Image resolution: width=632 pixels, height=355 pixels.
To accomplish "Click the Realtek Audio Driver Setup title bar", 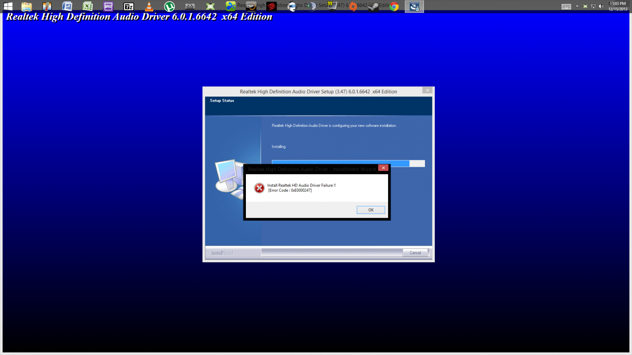I will point(318,91).
